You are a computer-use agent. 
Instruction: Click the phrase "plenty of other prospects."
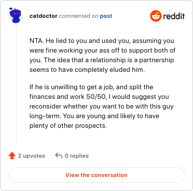(x=68, y=126)
